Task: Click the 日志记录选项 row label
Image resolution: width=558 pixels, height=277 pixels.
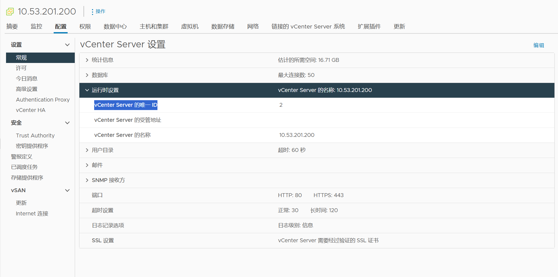Action: [x=108, y=225]
